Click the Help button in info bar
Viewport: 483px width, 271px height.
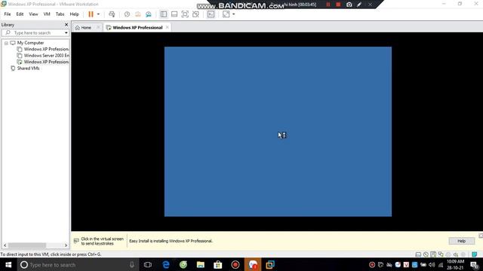(461, 241)
